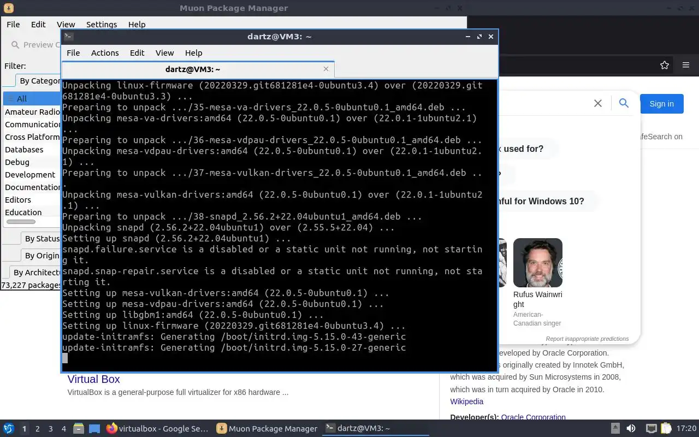Click the wired network tray icon
The width and height of the screenshot is (699, 437).
(x=651, y=429)
